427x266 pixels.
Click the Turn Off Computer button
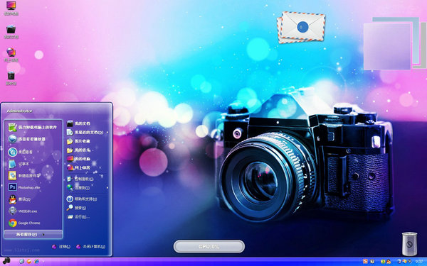90,246
